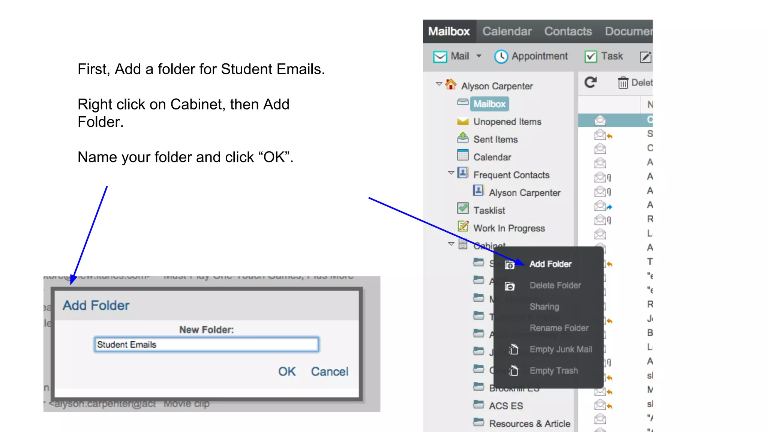Select the Work In Progress folder
The image size is (768, 432).
click(508, 228)
